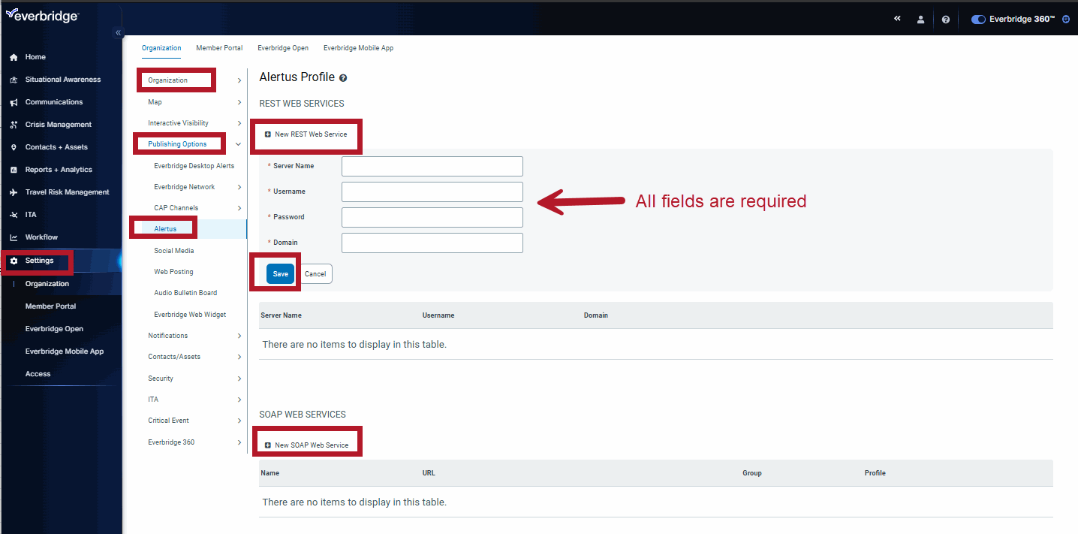Click the Server Name input field
The width and height of the screenshot is (1078, 534).
[x=432, y=166]
